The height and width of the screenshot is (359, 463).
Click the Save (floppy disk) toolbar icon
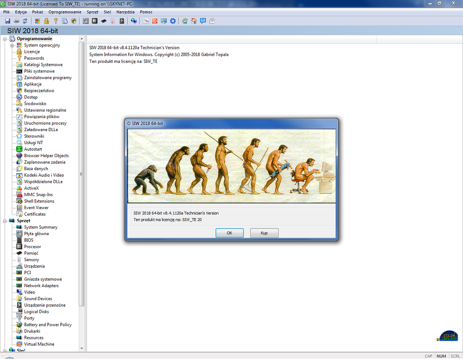[x=8, y=21]
